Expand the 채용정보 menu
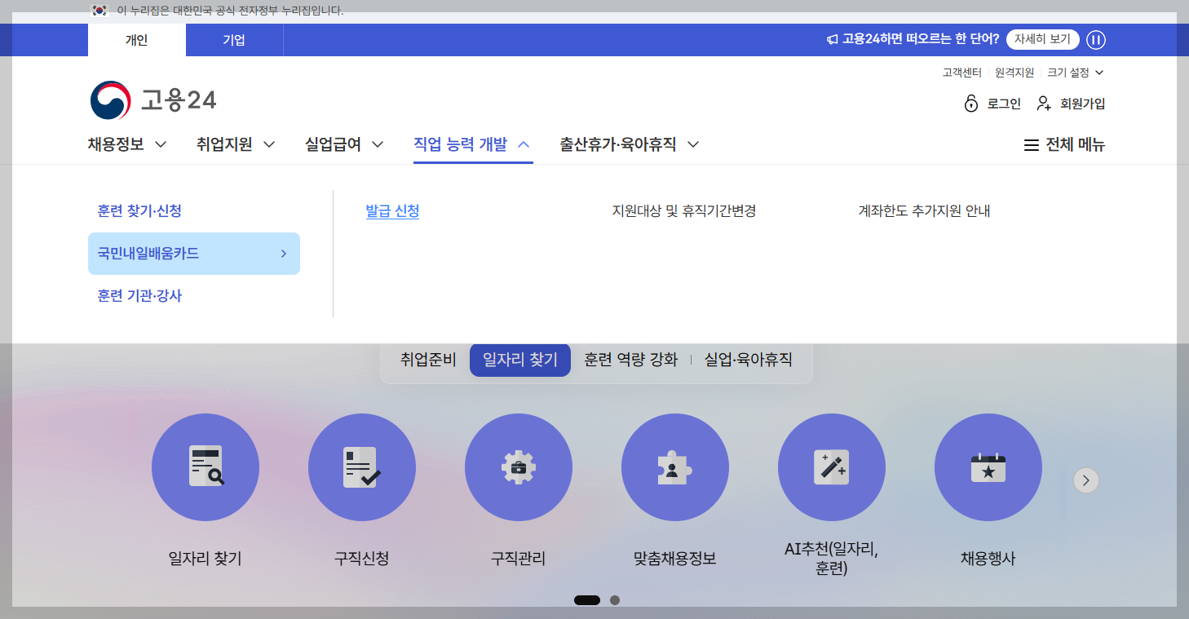Screen dimensions: 1189x619 click(127, 144)
